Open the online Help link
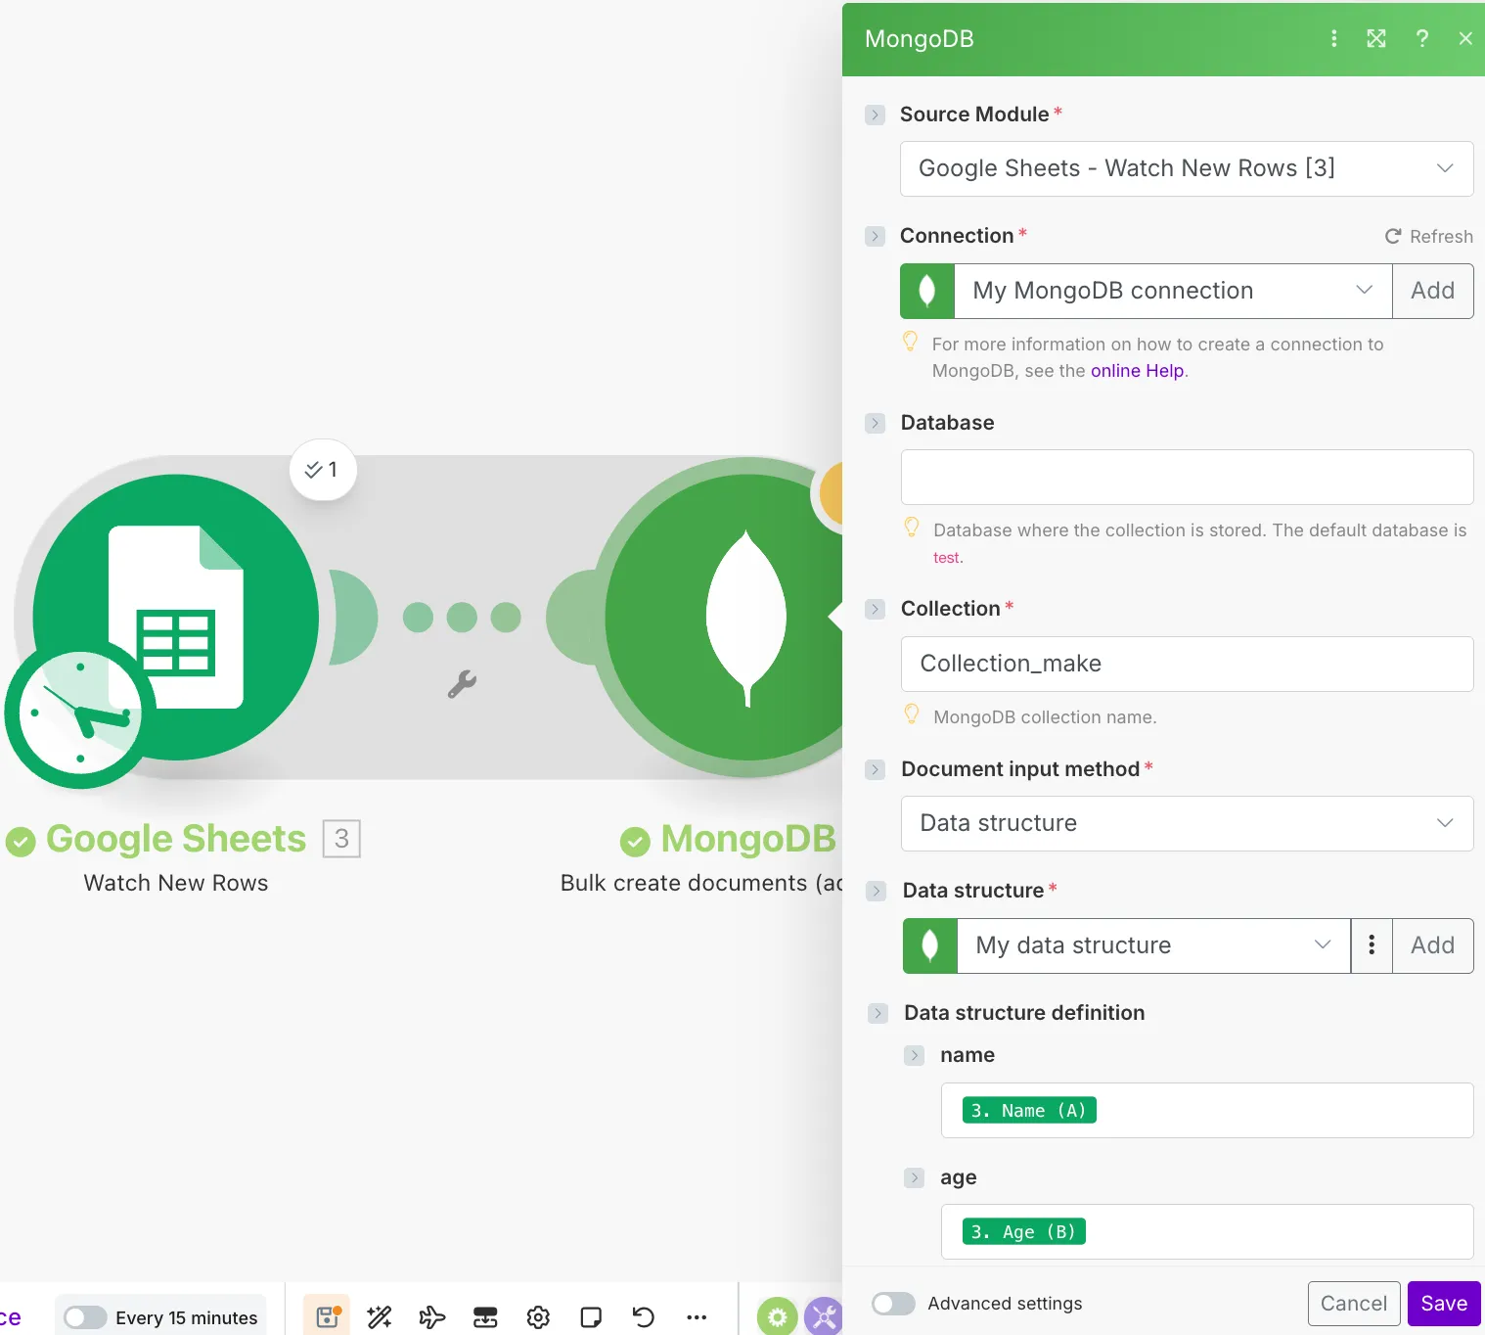This screenshot has height=1335, width=1485. pyautogui.click(x=1137, y=371)
